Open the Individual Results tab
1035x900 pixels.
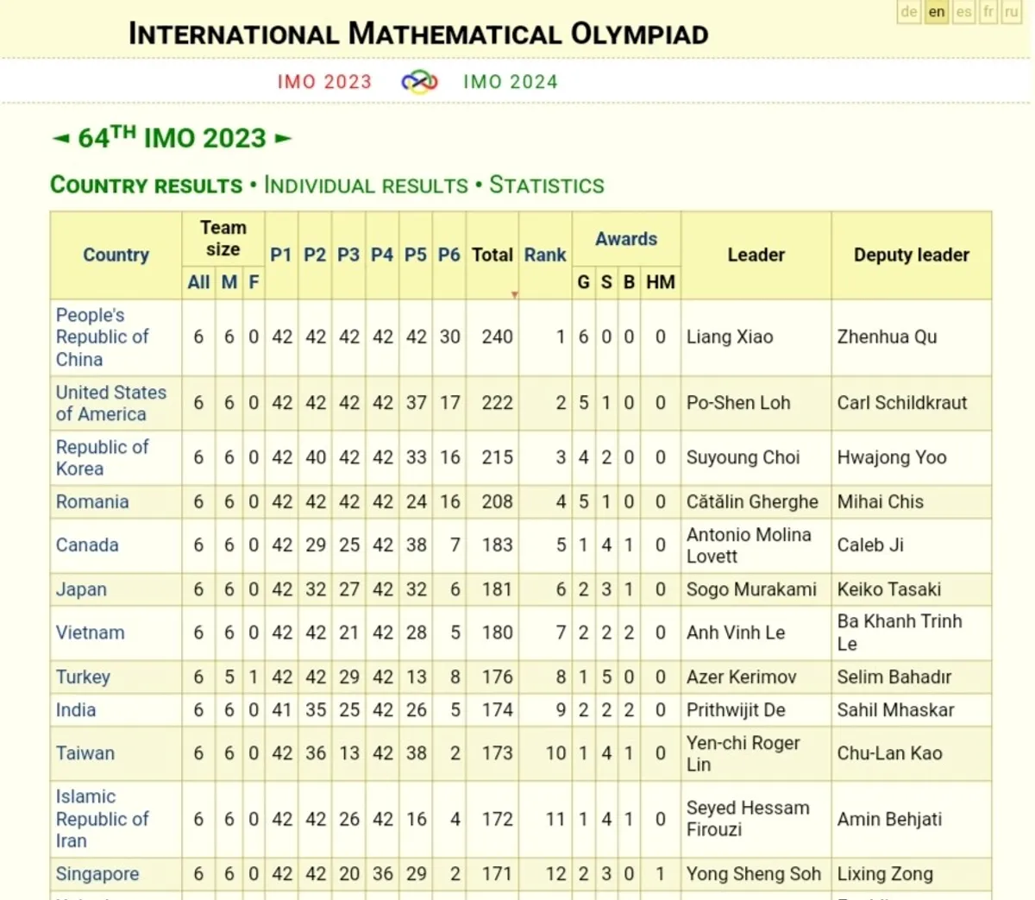click(366, 186)
